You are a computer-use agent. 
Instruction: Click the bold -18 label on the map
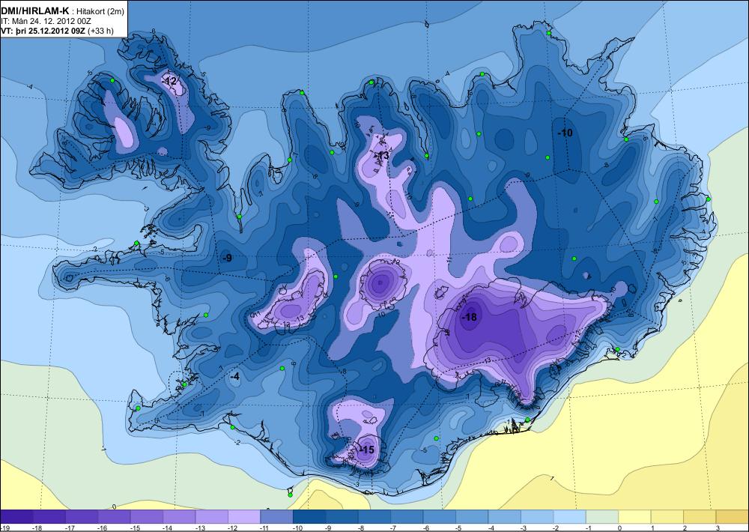[x=469, y=318]
